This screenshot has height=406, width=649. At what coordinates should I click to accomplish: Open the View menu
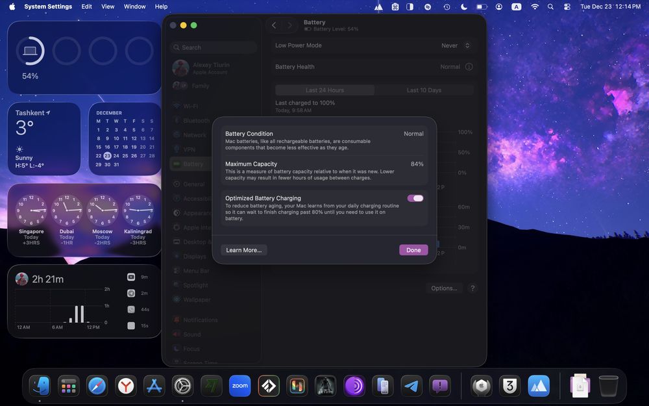coord(108,6)
